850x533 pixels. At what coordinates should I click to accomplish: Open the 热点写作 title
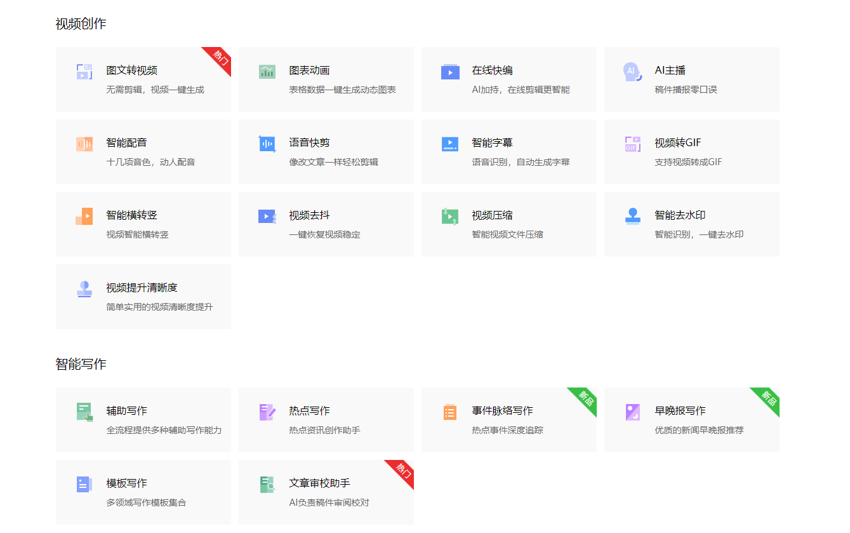coord(310,411)
